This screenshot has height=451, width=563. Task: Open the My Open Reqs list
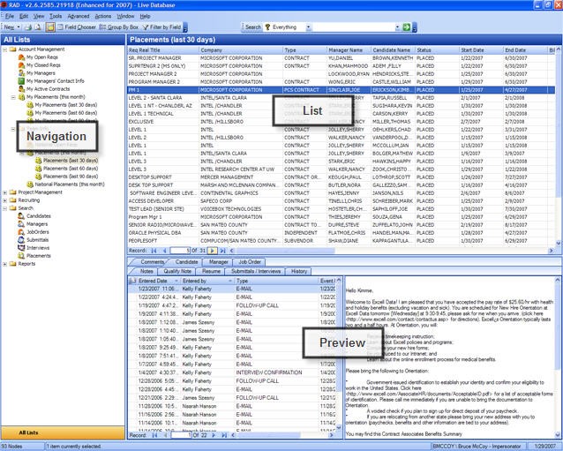41,57
